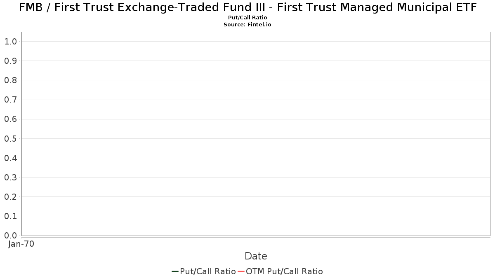Open the Source: Fintel.io text
Image resolution: width=495 pixels, height=278 pixels.
coord(247,25)
